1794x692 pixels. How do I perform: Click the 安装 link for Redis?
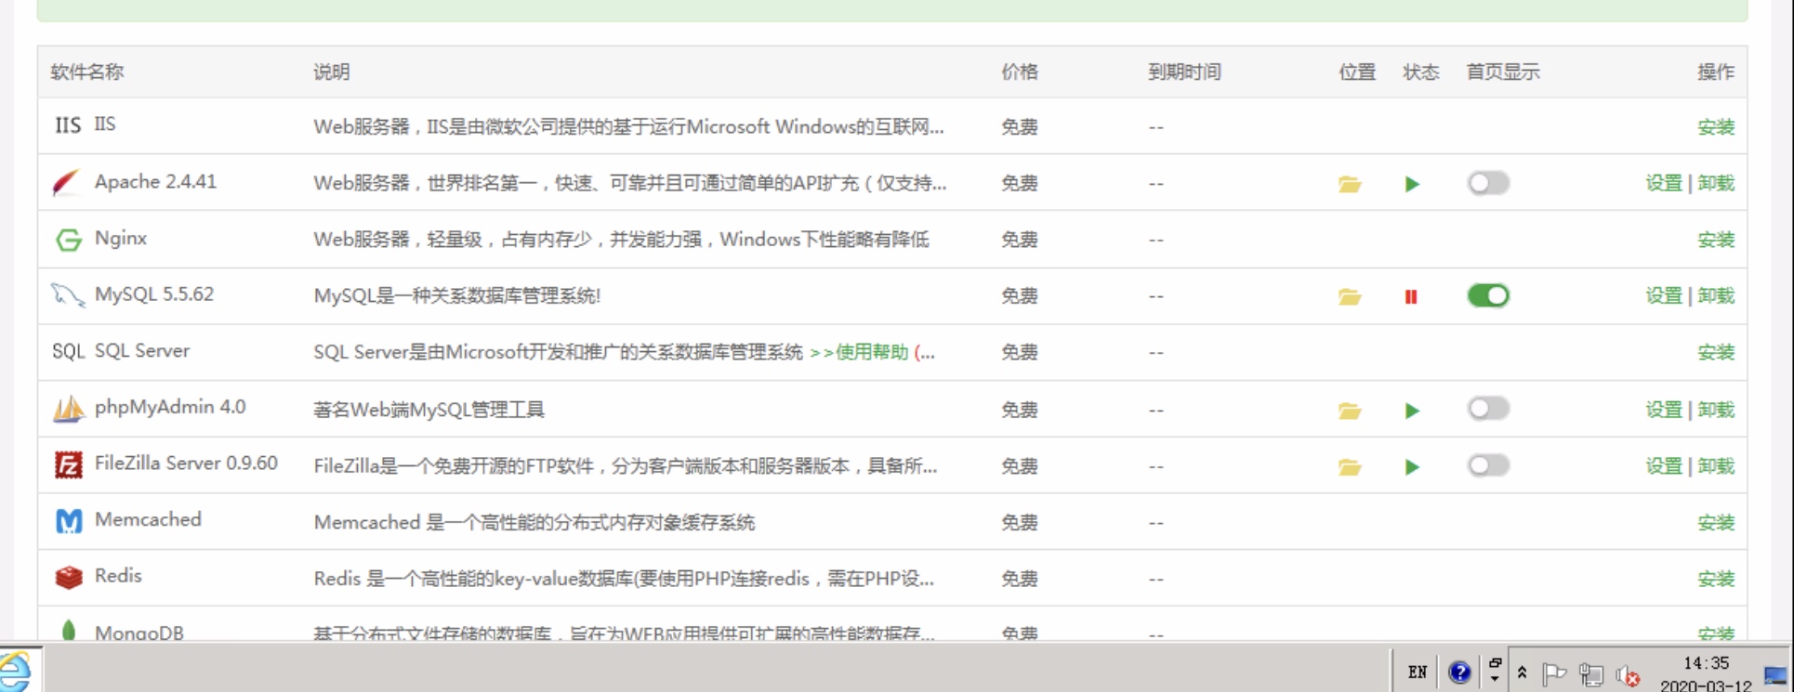coord(1716,579)
